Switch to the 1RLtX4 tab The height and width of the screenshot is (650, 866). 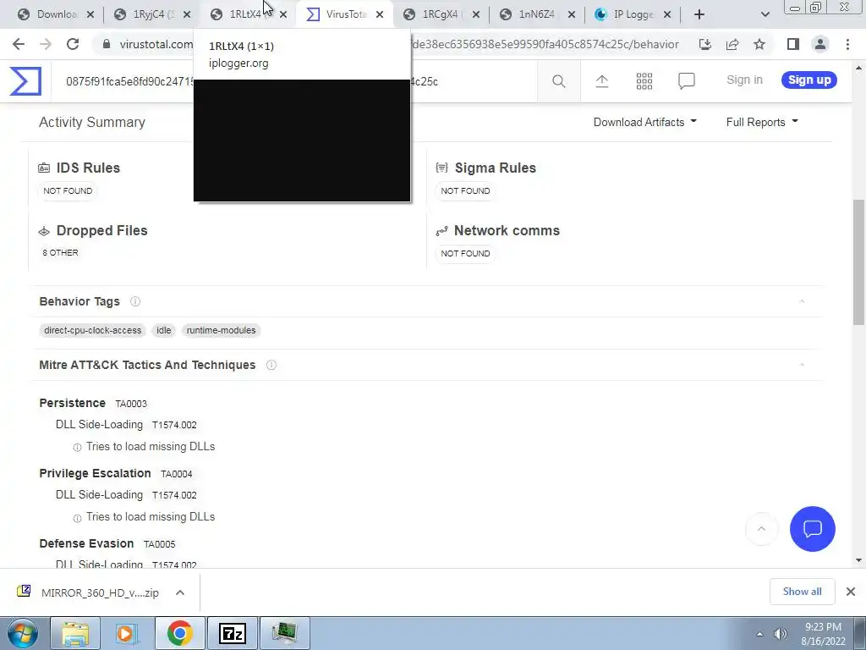pyautogui.click(x=247, y=14)
